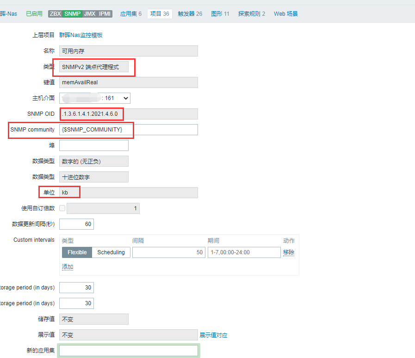Open the Web 场景 tab
The width and height of the screenshot is (415, 358).
tap(286, 14)
